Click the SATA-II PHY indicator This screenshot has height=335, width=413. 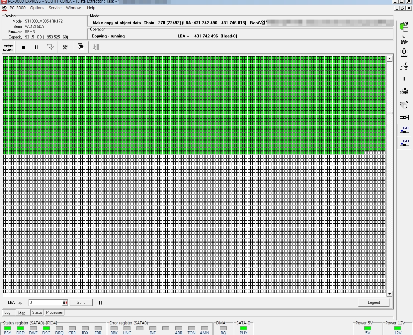coord(243,328)
